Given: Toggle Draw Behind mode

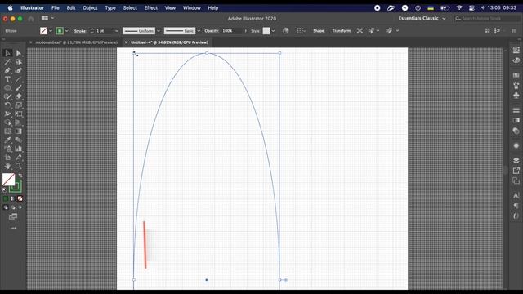Looking at the screenshot, I should [x=13, y=207].
